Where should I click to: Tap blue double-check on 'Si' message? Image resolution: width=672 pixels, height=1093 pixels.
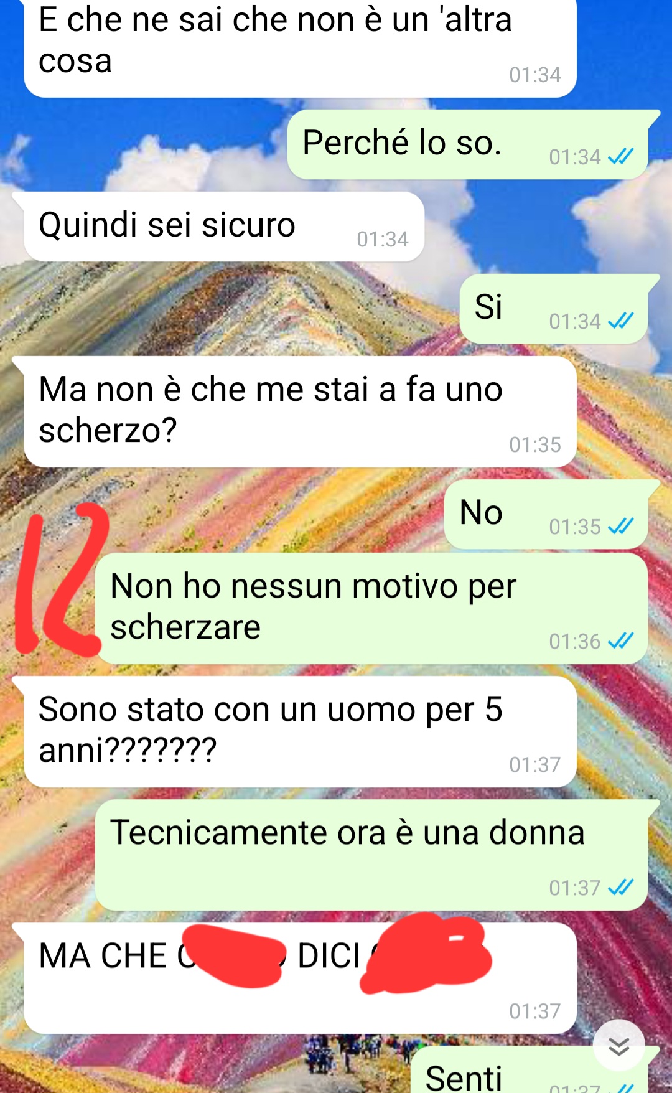620,321
